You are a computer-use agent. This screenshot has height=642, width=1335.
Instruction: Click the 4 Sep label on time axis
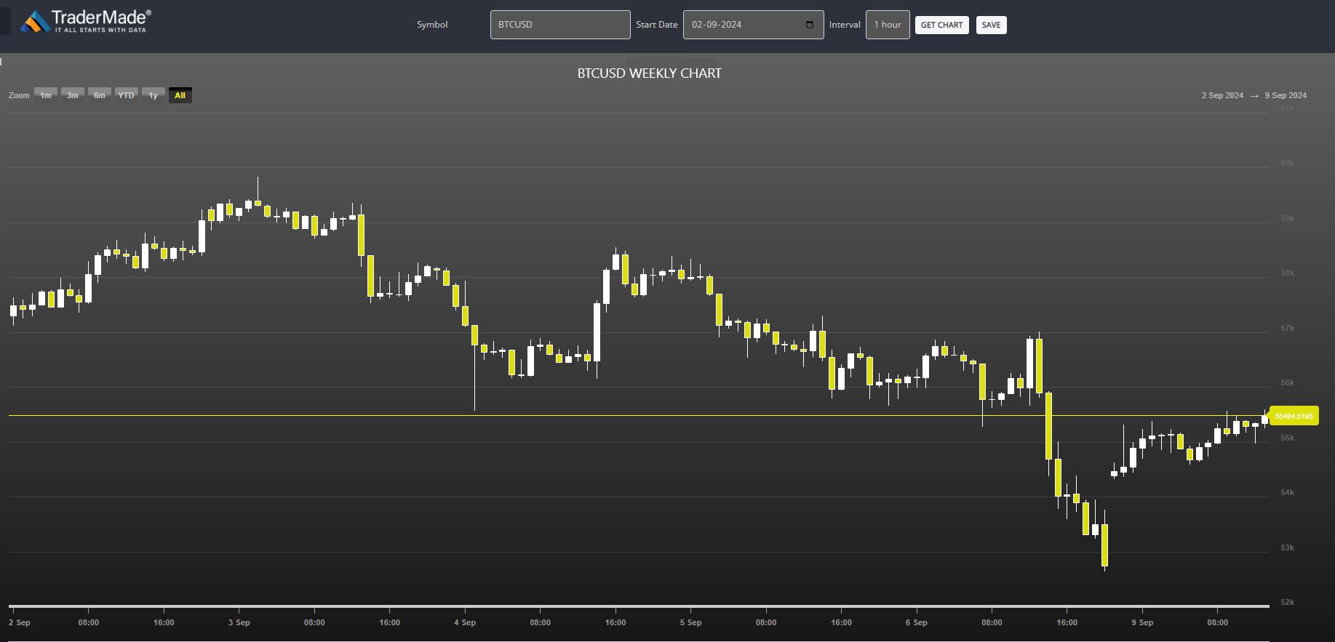click(465, 622)
